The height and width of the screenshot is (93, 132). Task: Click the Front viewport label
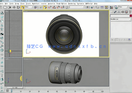[x=25, y=11]
